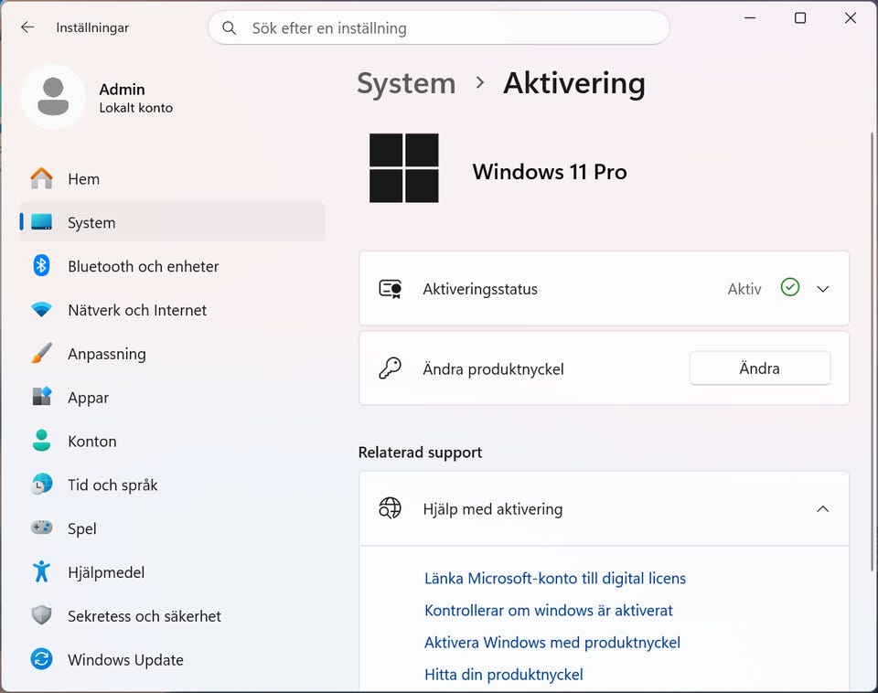Screen dimensions: 878x693
Task: Collapse the Hjälp med aktivering section
Action: pos(822,509)
